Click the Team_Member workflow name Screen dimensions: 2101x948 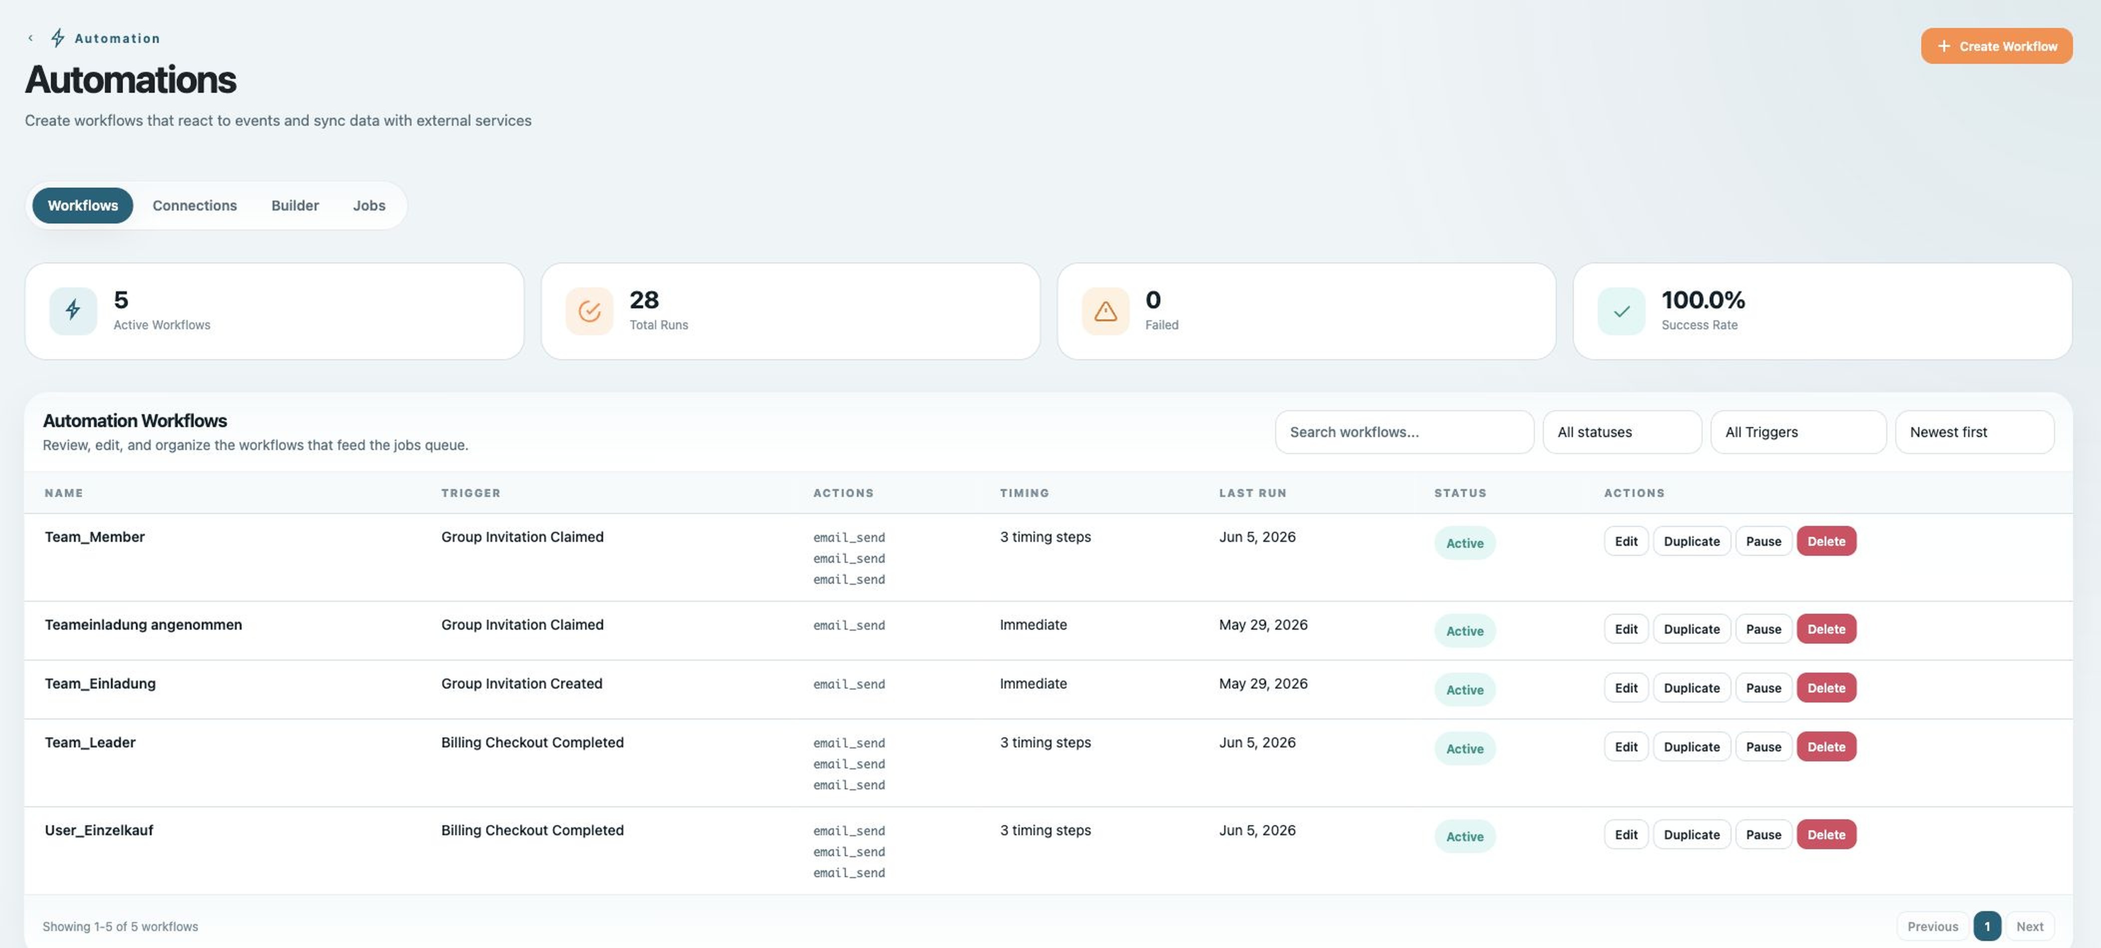pyautogui.click(x=94, y=537)
